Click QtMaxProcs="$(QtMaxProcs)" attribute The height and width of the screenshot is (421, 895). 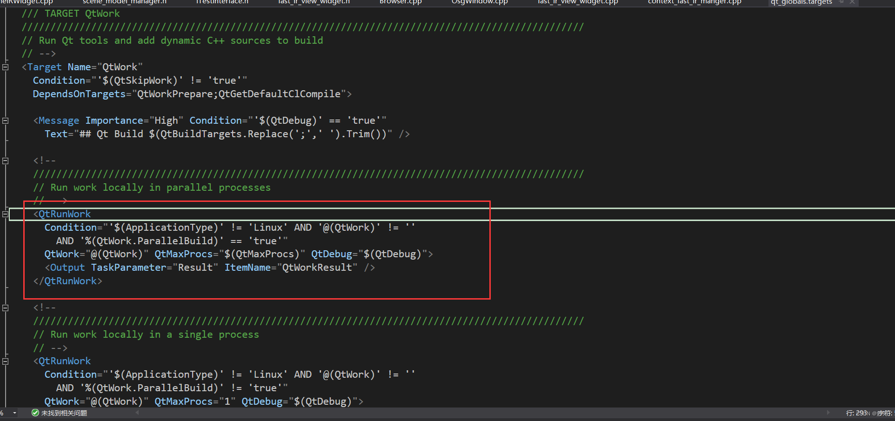point(230,254)
